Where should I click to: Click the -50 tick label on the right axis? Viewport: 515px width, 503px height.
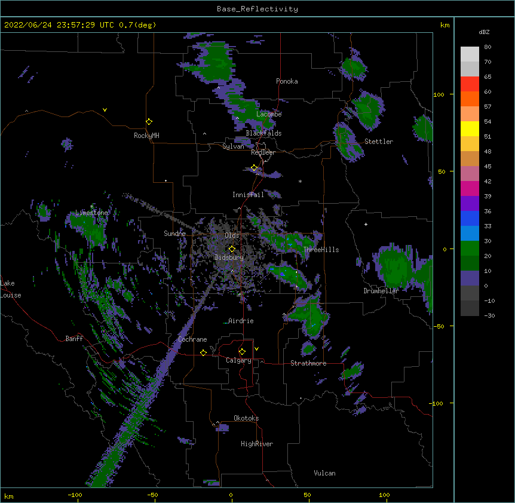click(x=439, y=326)
